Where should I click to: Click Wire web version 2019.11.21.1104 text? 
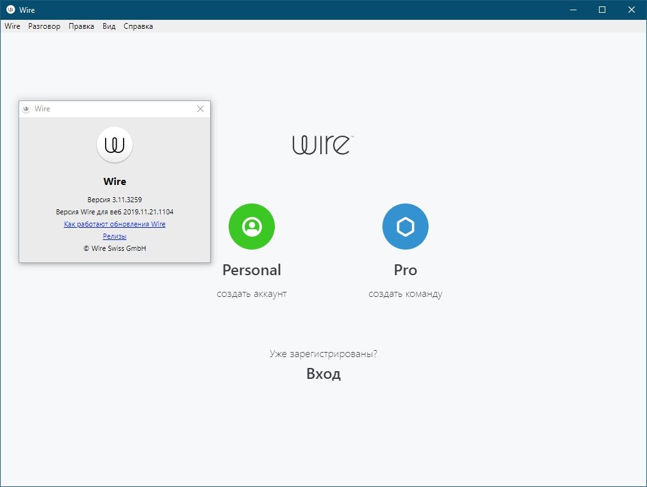tap(115, 212)
